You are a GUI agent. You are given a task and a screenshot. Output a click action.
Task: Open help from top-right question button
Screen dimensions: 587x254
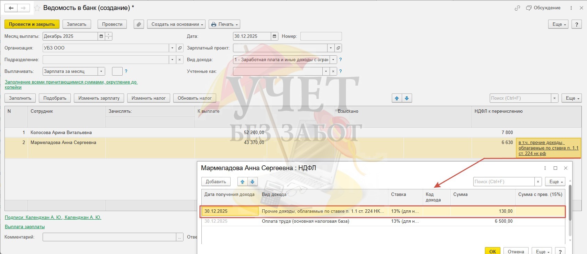click(577, 24)
